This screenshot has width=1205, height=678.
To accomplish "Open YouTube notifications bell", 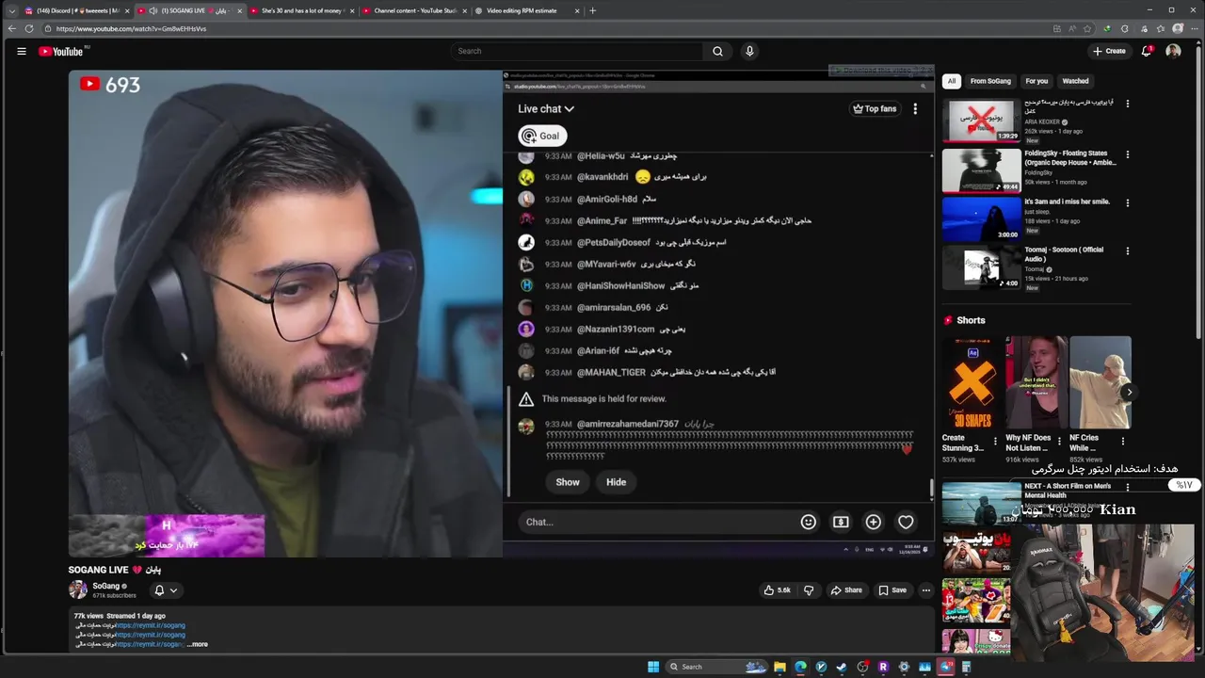I will (x=1147, y=51).
